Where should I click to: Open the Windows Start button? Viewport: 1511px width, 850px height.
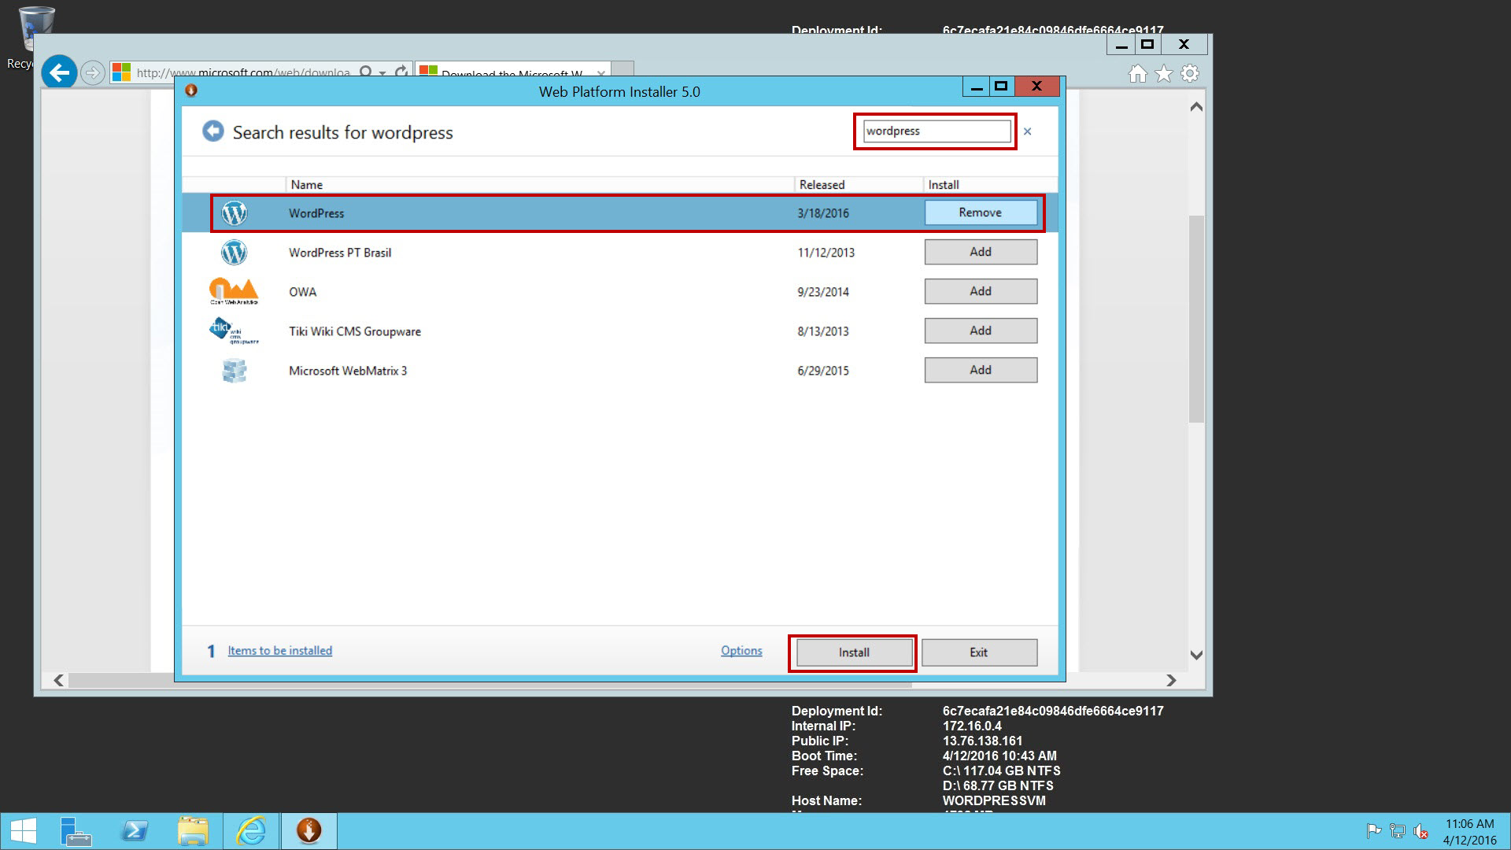23,831
